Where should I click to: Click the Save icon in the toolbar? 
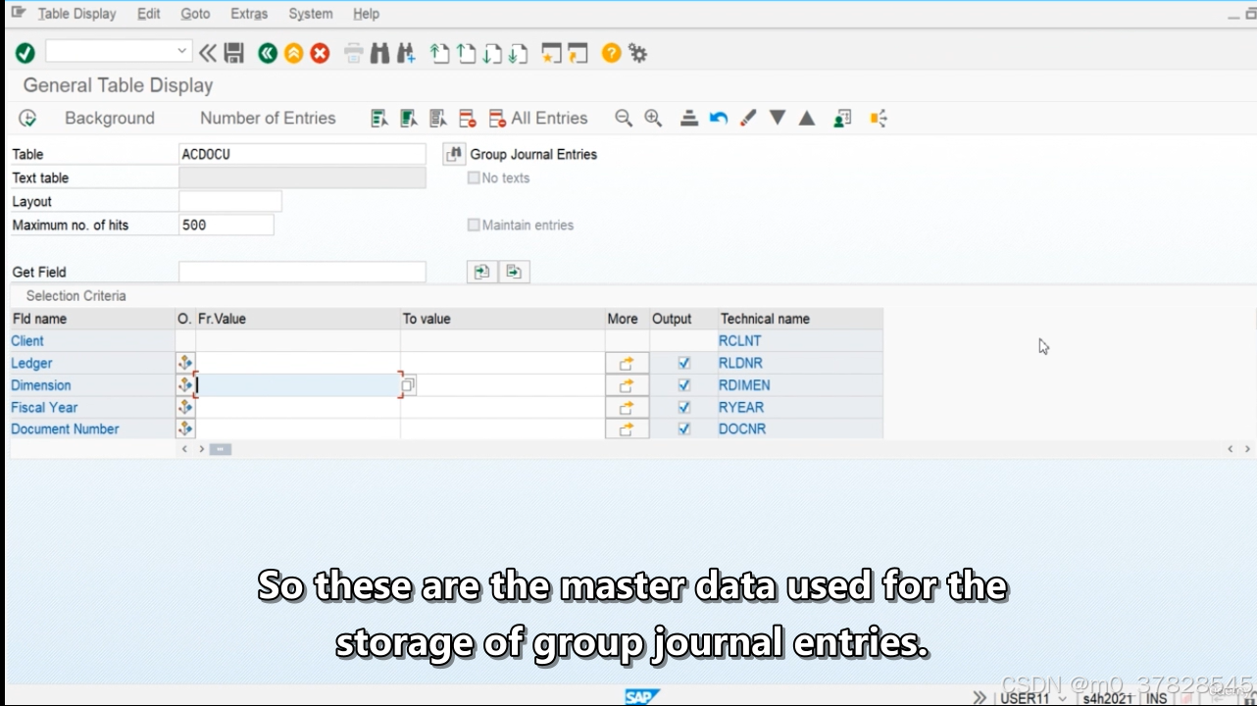point(234,53)
